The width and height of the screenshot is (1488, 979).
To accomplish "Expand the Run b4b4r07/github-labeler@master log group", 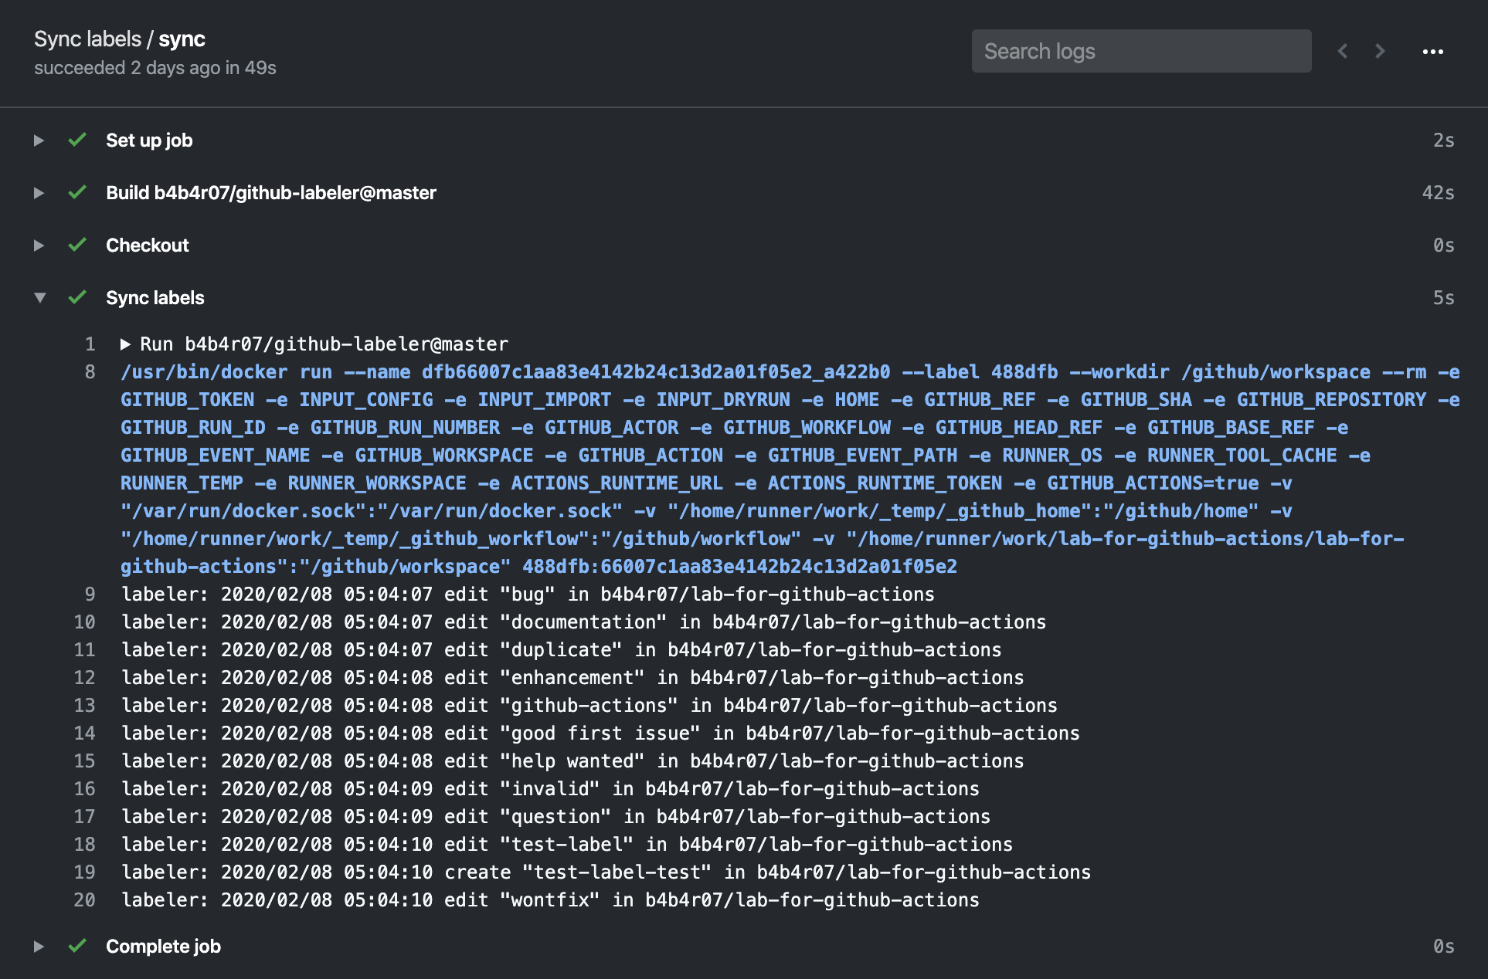I will point(125,344).
